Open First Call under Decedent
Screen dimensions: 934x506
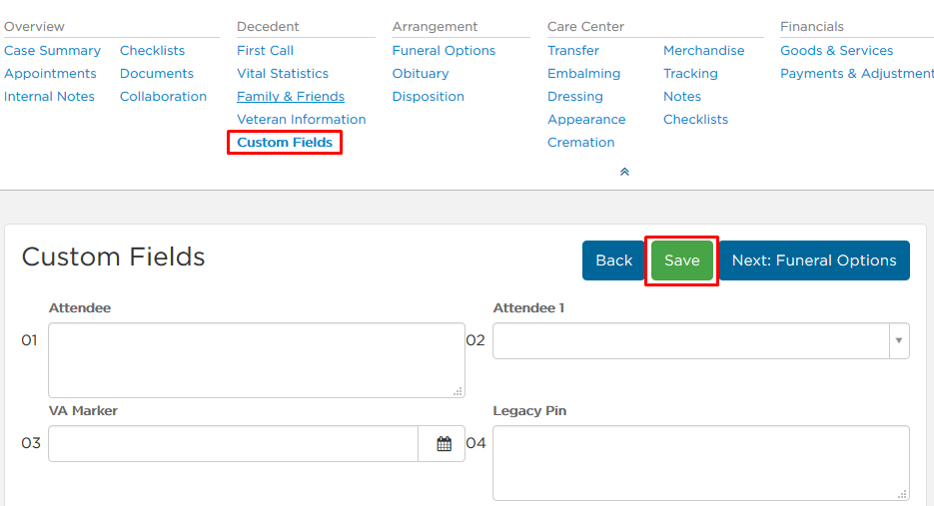coord(265,51)
